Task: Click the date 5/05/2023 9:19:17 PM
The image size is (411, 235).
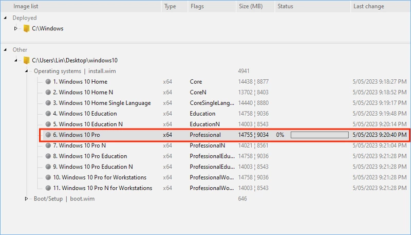Action: click(380, 103)
